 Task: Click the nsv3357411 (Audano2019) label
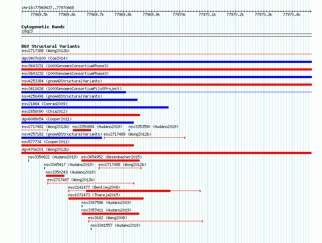click(106, 210)
